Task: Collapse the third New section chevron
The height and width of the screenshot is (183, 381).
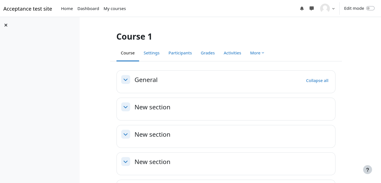Action: 126,162
